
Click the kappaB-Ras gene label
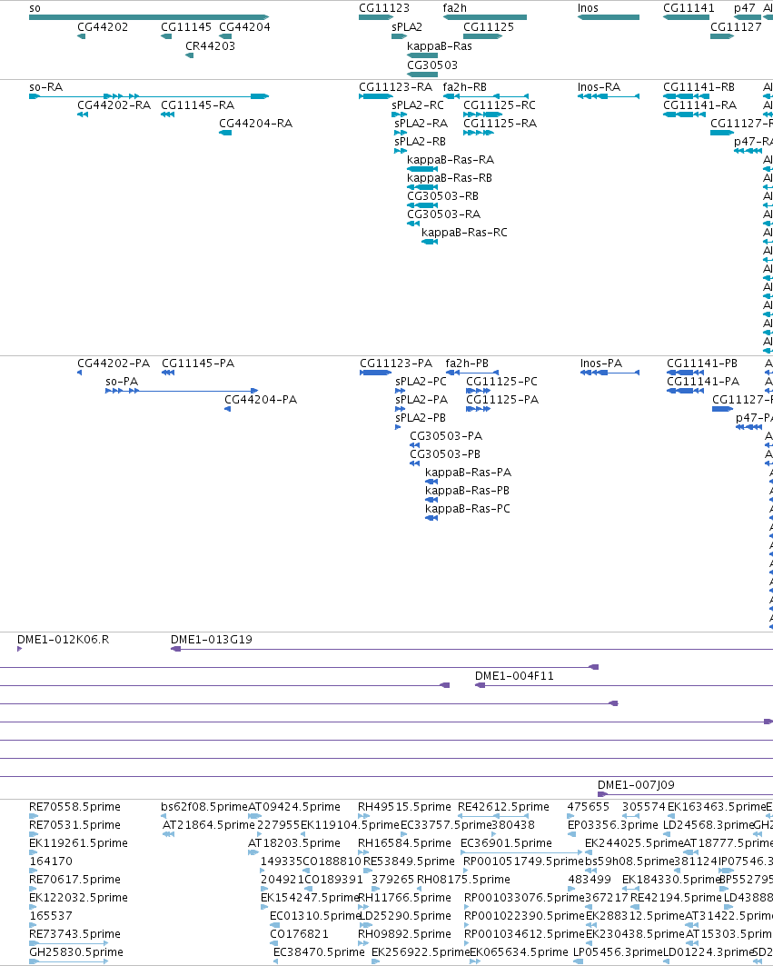pyautogui.click(x=440, y=46)
